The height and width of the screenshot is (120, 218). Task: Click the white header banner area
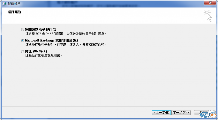pos(109,16)
